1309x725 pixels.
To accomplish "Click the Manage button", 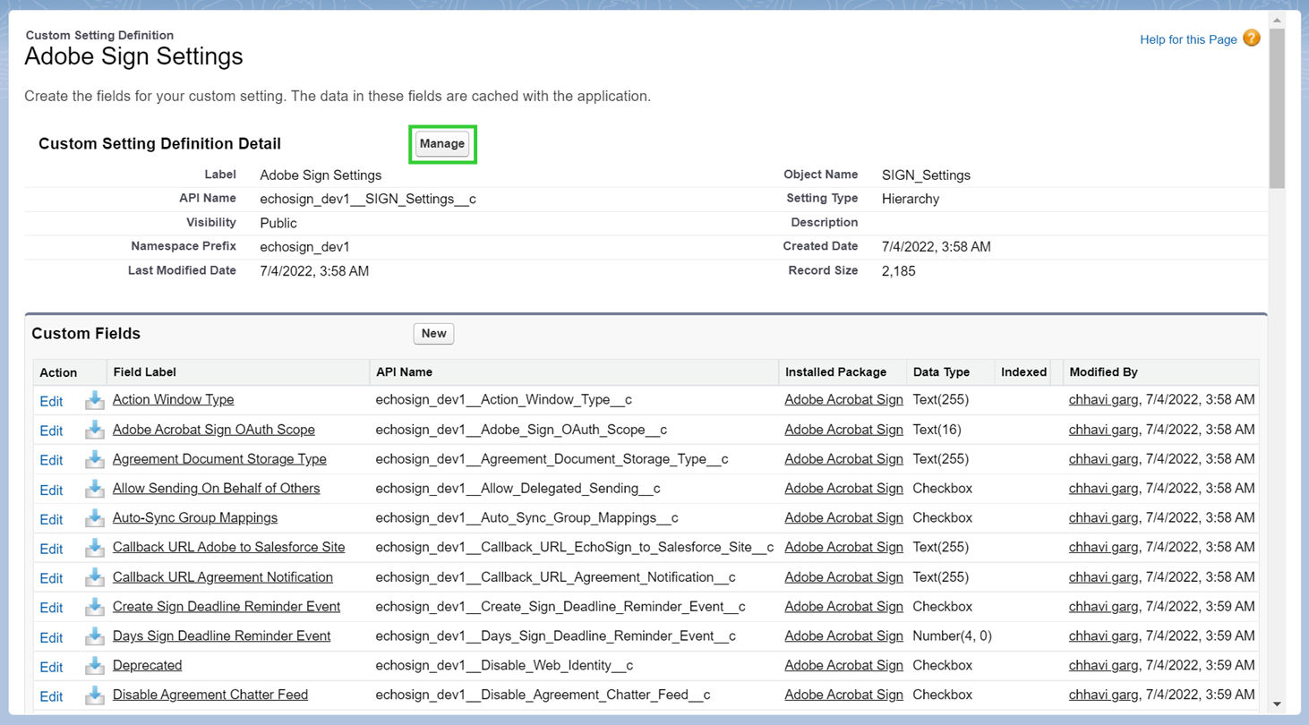I will click(442, 143).
